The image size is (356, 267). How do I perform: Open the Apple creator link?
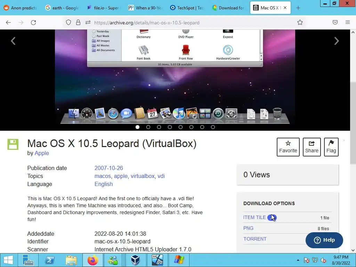[42, 153]
